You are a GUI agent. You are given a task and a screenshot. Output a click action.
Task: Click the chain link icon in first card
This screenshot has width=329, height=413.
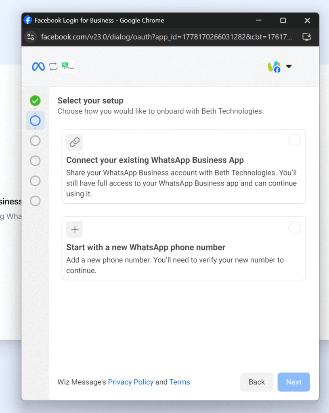coord(75,142)
